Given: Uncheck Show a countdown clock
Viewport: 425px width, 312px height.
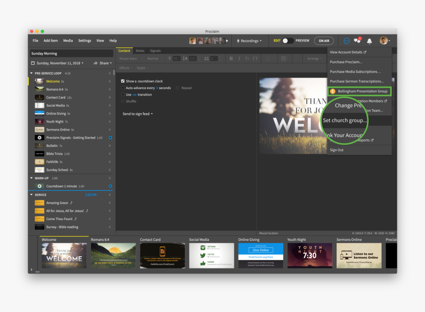Looking at the screenshot, I should [x=123, y=81].
